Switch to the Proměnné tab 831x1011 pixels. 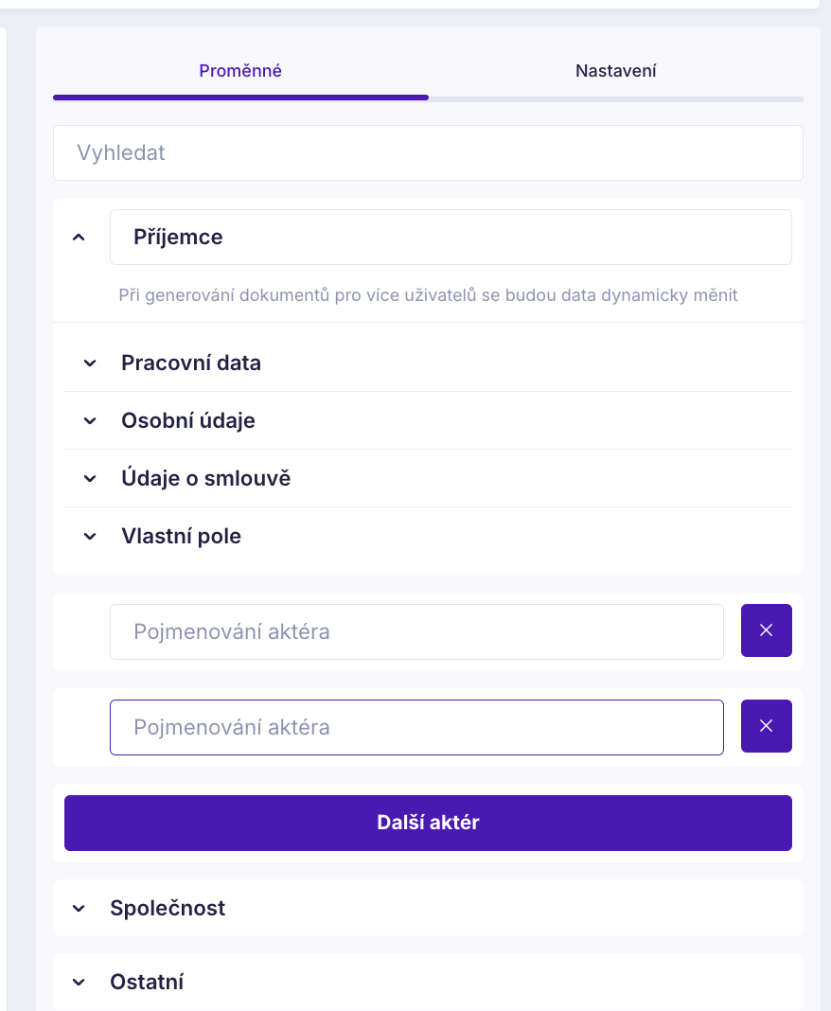coord(240,71)
